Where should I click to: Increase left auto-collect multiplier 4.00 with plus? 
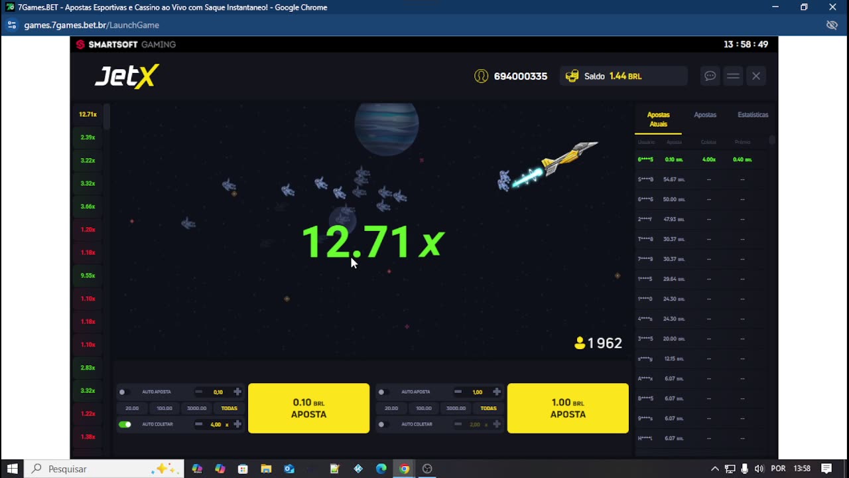coord(237,424)
